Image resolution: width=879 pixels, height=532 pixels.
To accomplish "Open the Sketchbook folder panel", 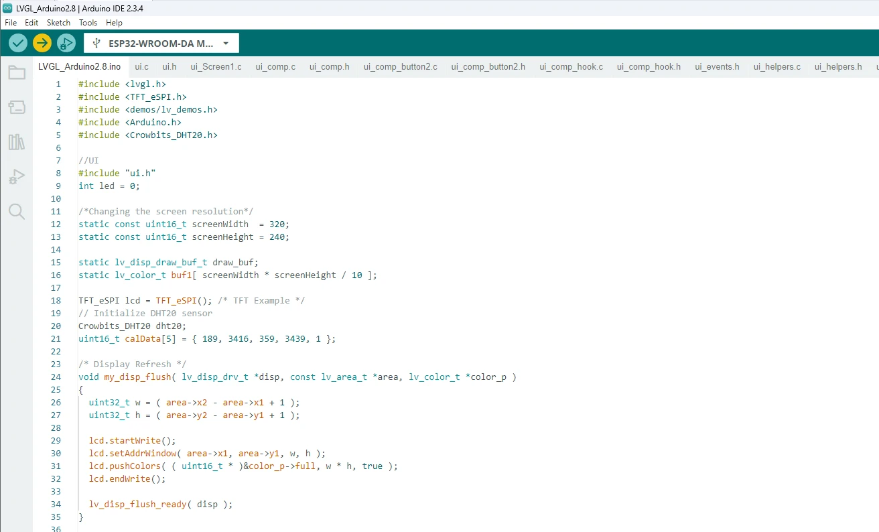I will (17, 72).
